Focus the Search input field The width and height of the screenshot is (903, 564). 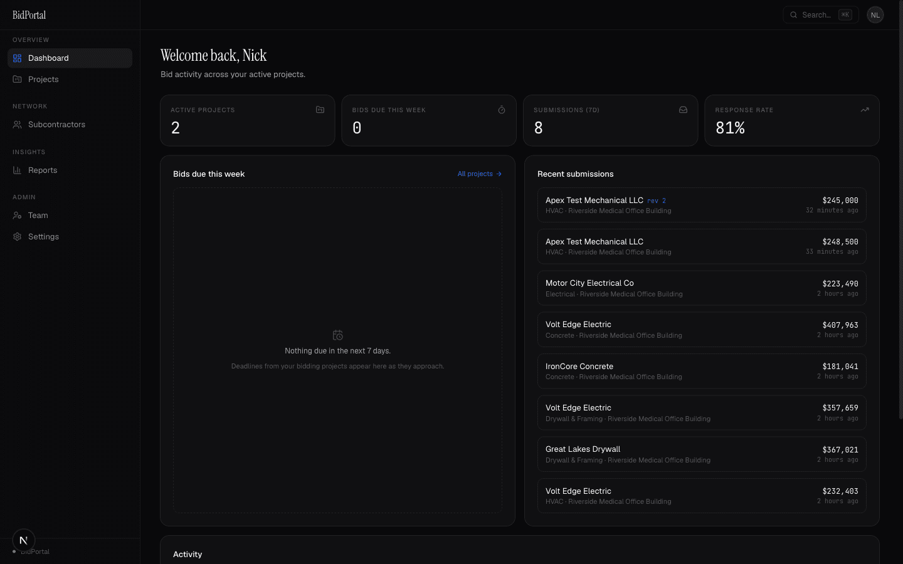coord(821,15)
